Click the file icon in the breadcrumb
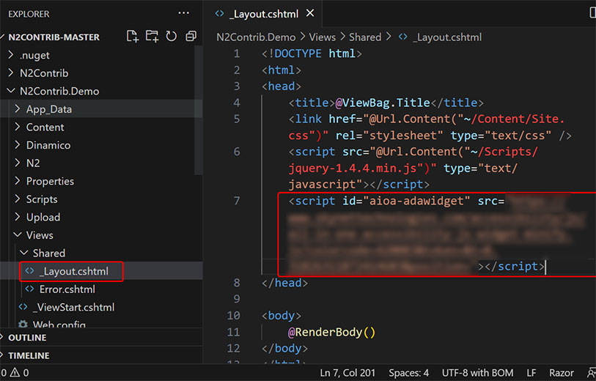The height and width of the screenshot is (381, 596). pos(403,37)
